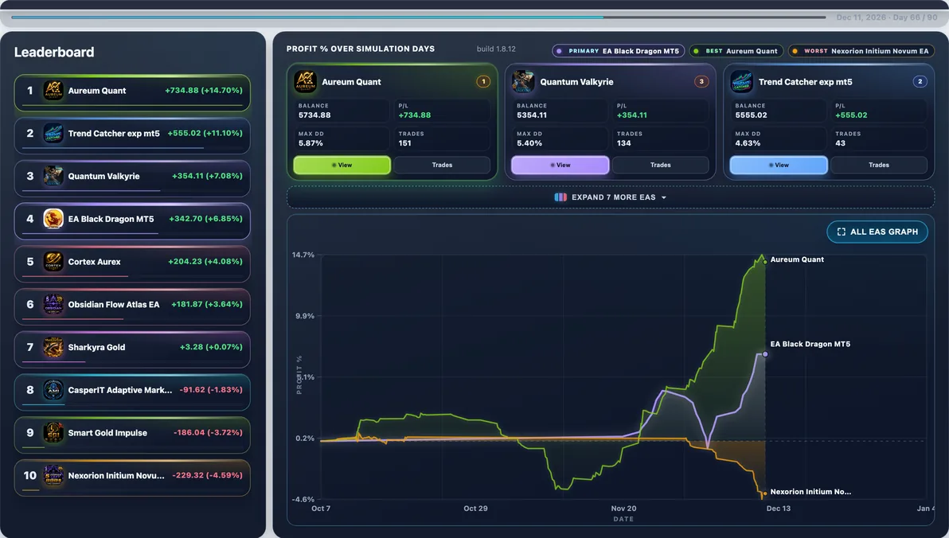Click EA Black Dragon MT5 dragon icon

pyautogui.click(x=53, y=219)
